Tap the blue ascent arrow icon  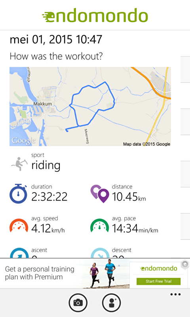click(x=19, y=253)
